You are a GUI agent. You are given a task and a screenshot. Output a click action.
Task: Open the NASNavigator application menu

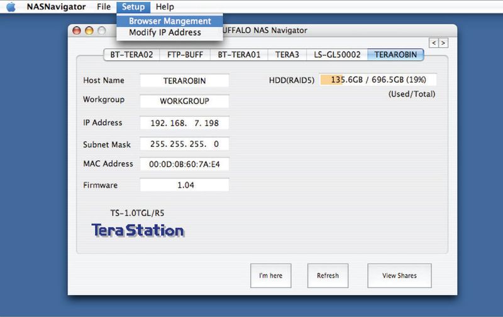56,7
